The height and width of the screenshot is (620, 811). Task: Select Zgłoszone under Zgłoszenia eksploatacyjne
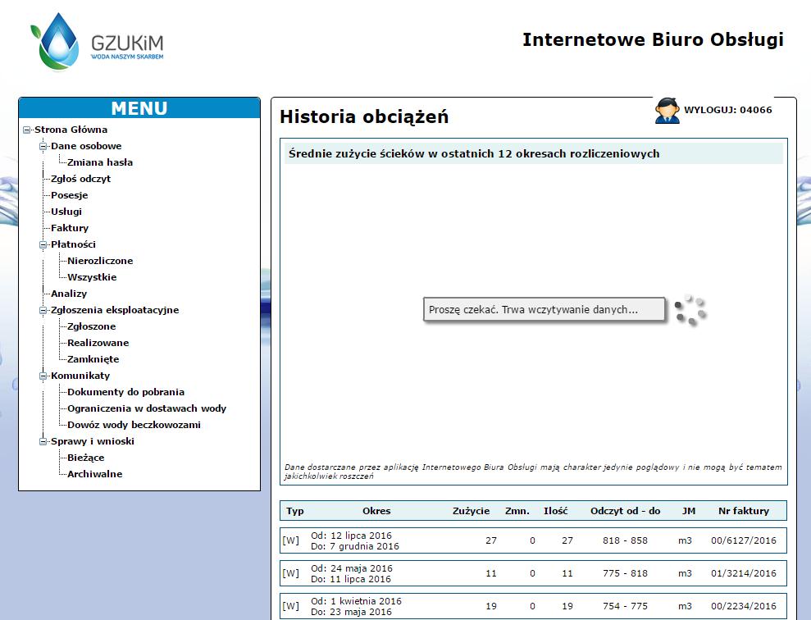(x=92, y=326)
